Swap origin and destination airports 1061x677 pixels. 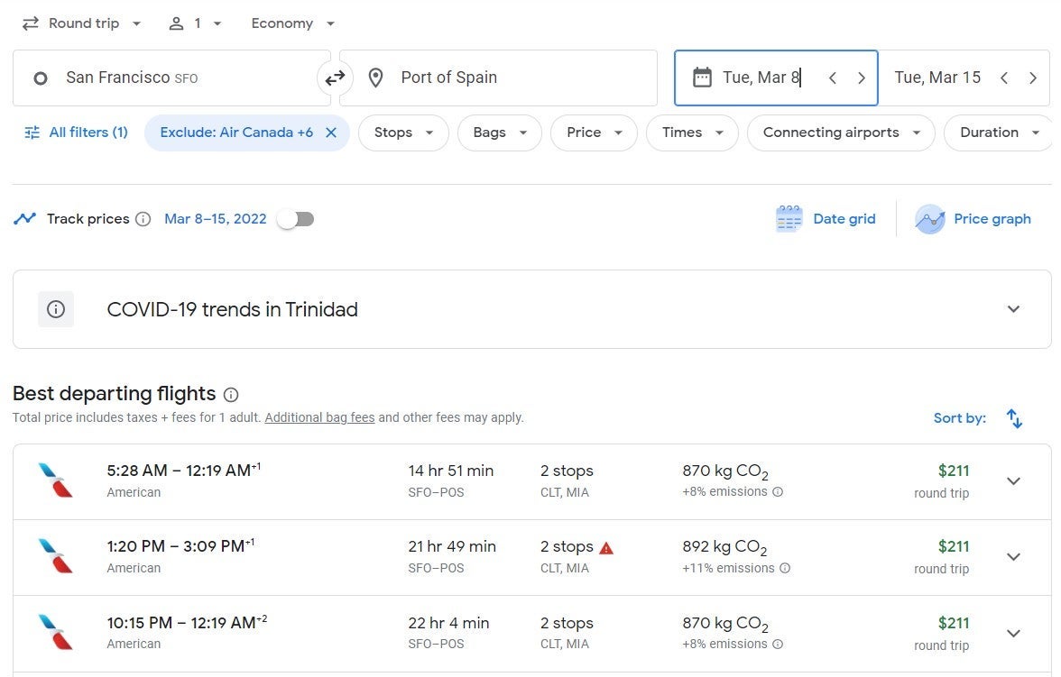335,78
